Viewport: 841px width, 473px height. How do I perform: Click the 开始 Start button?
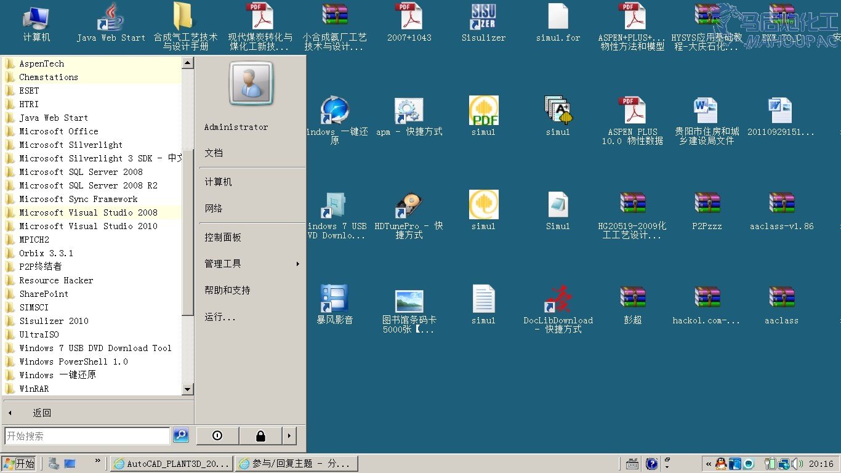coord(19,464)
